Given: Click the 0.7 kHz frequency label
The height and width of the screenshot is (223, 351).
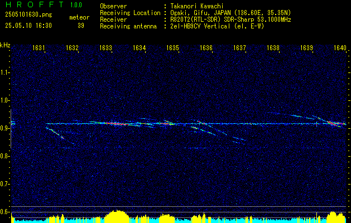Looking at the screenshot, I should [x=4, y=184].
